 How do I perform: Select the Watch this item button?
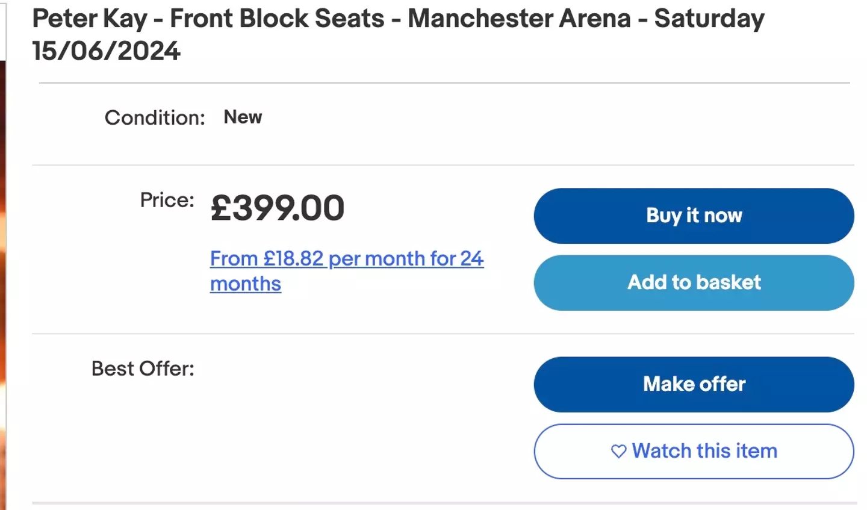pyautogui.click(x=694, y=451)
